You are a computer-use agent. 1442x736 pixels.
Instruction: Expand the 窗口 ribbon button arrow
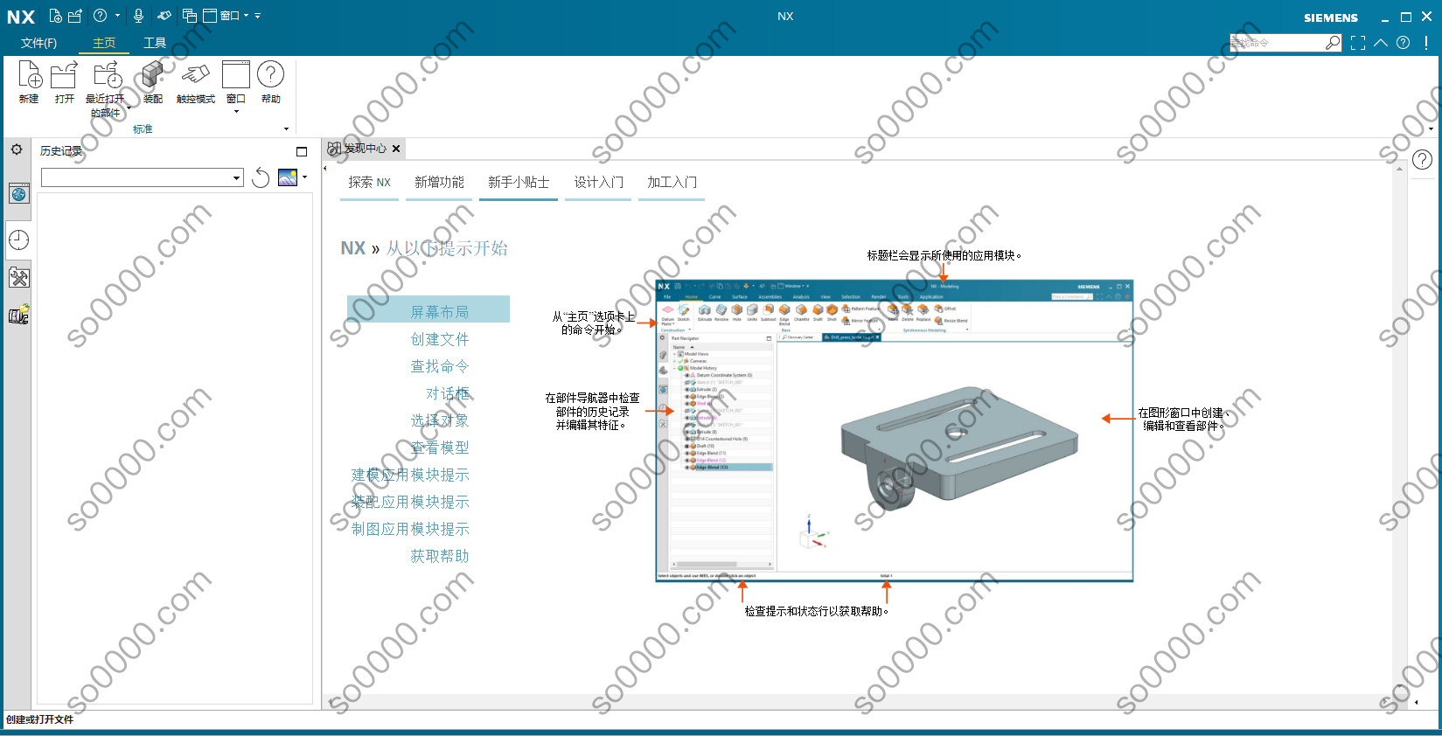pos(236,112)
